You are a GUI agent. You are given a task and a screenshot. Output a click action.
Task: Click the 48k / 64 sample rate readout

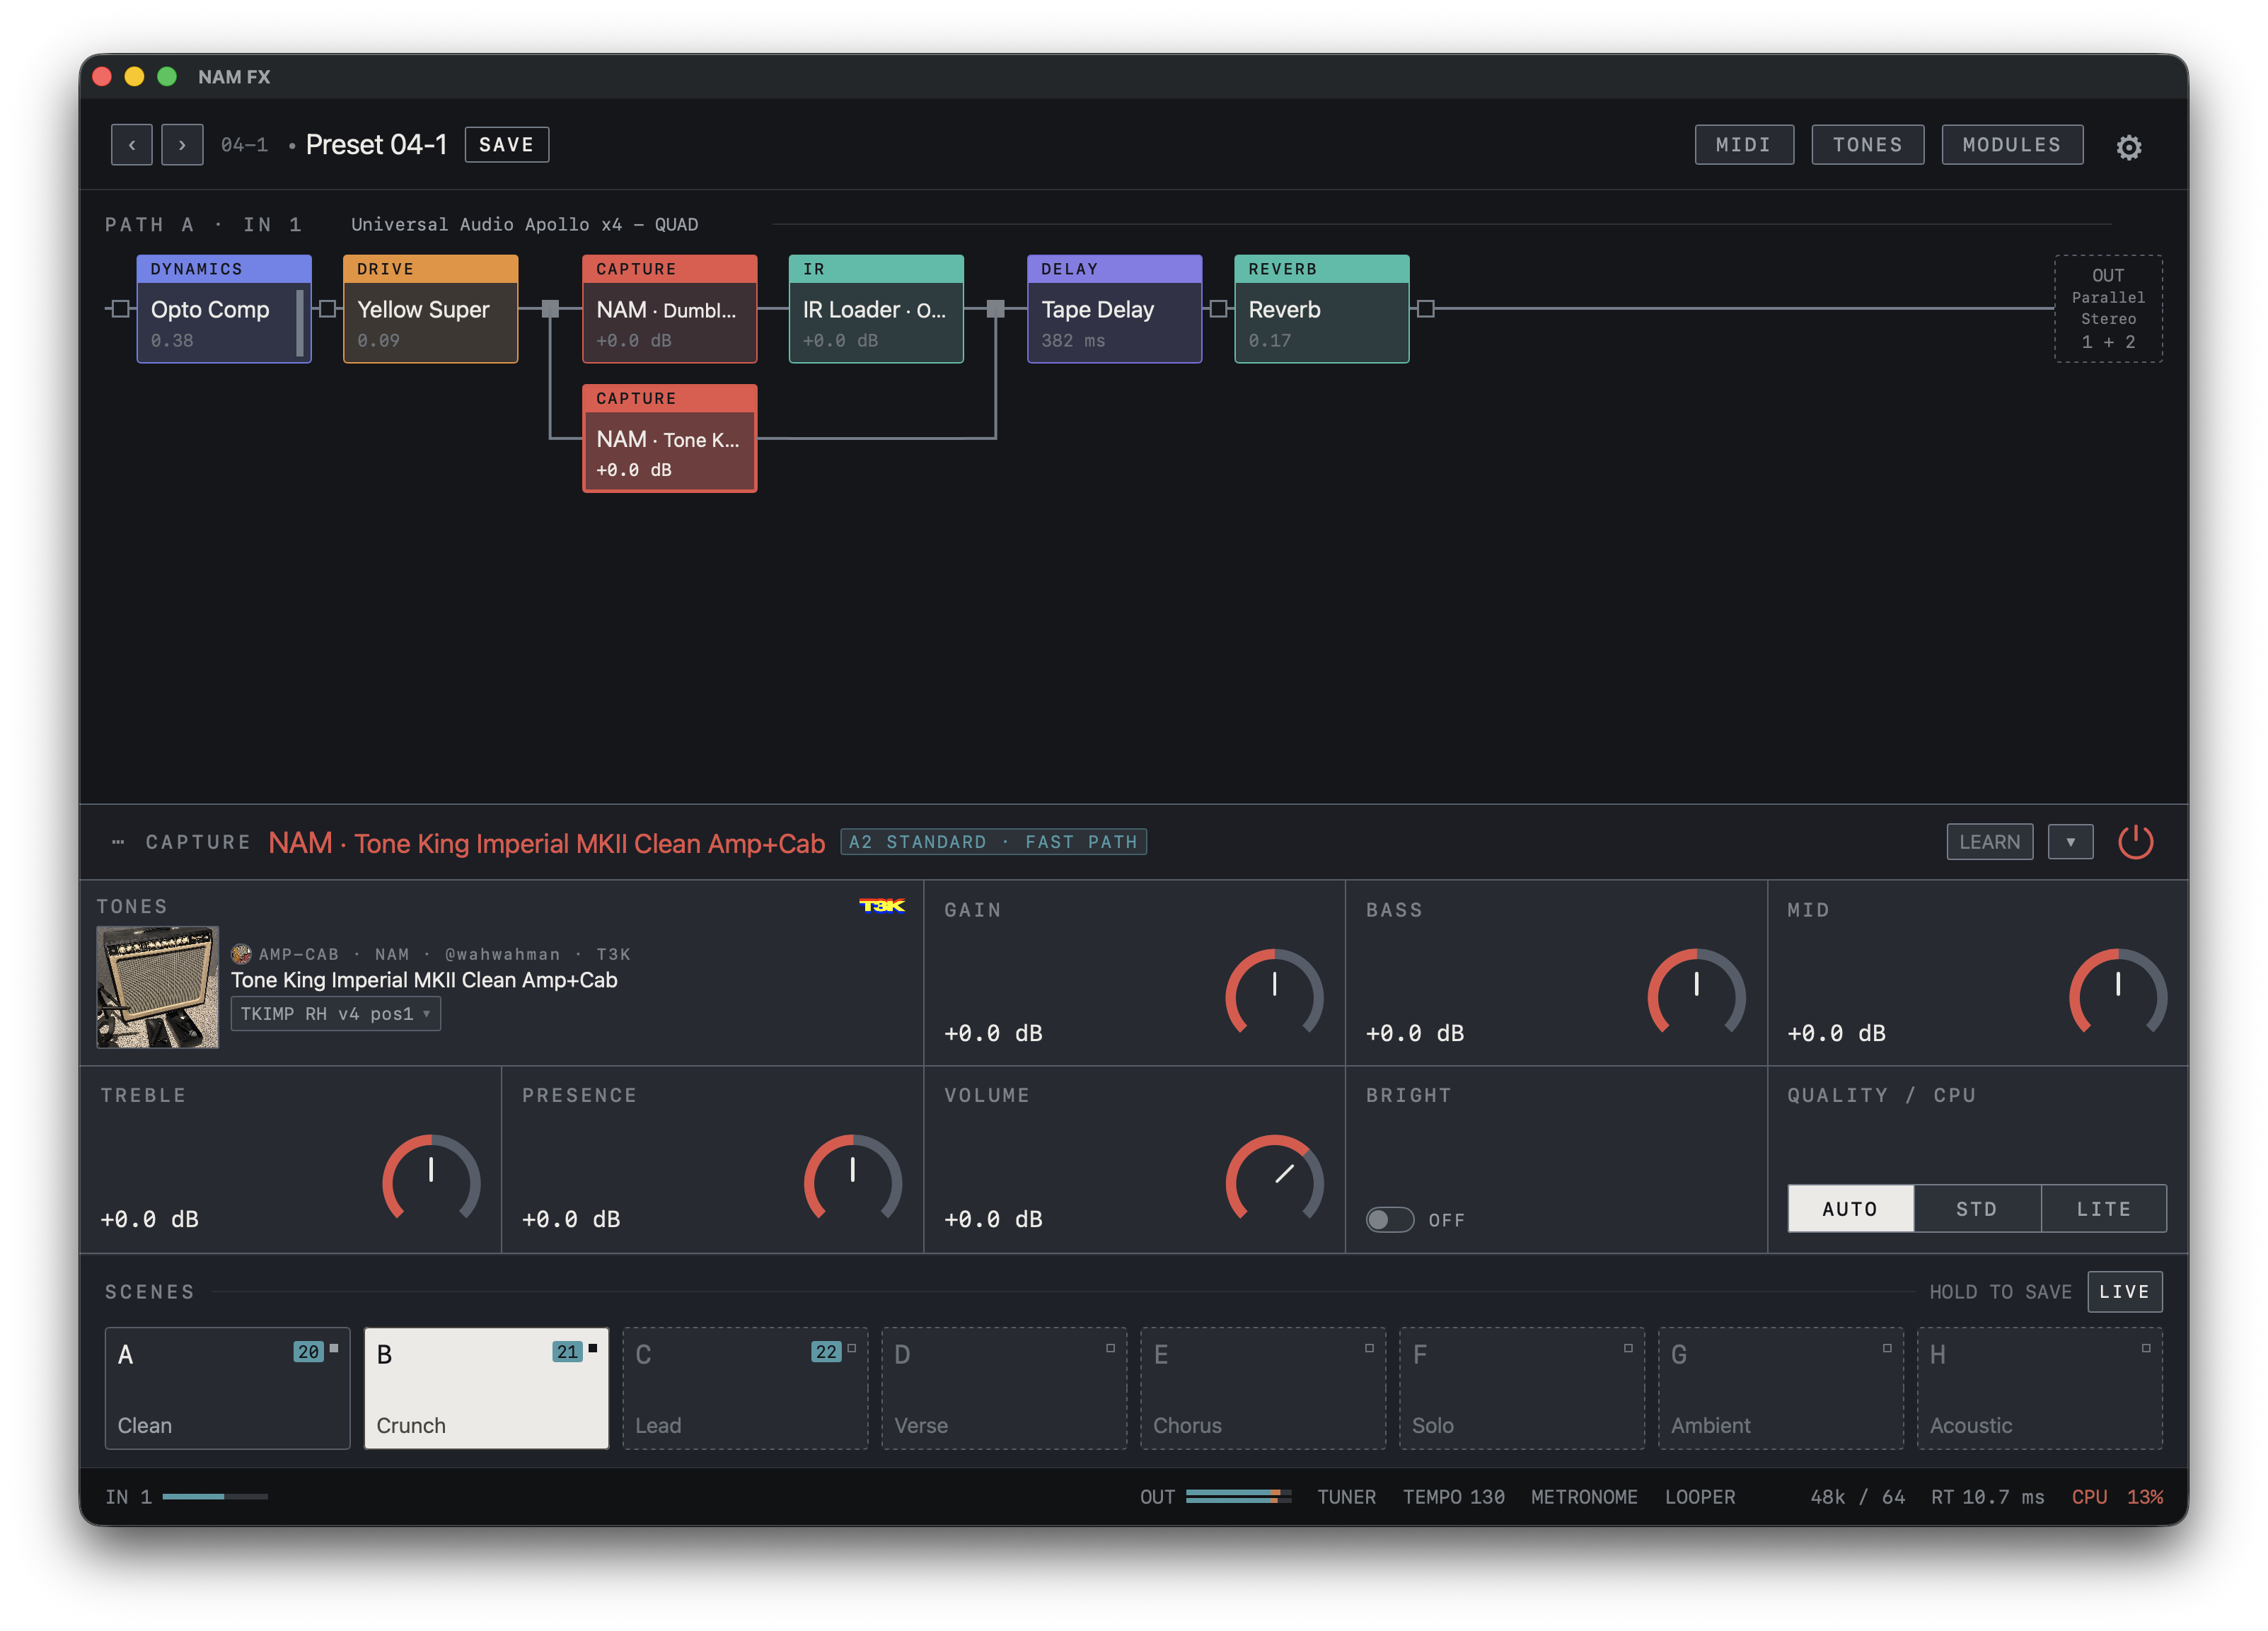1857,1497
